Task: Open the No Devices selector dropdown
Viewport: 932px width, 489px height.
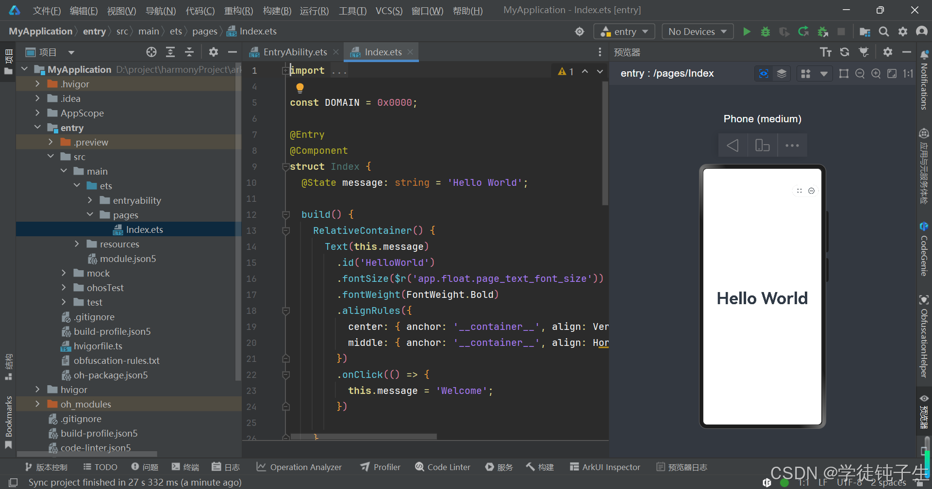Action: 698,32
